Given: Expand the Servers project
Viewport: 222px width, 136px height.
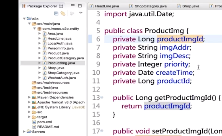Looking at the screenshot, I should [25, 132].
